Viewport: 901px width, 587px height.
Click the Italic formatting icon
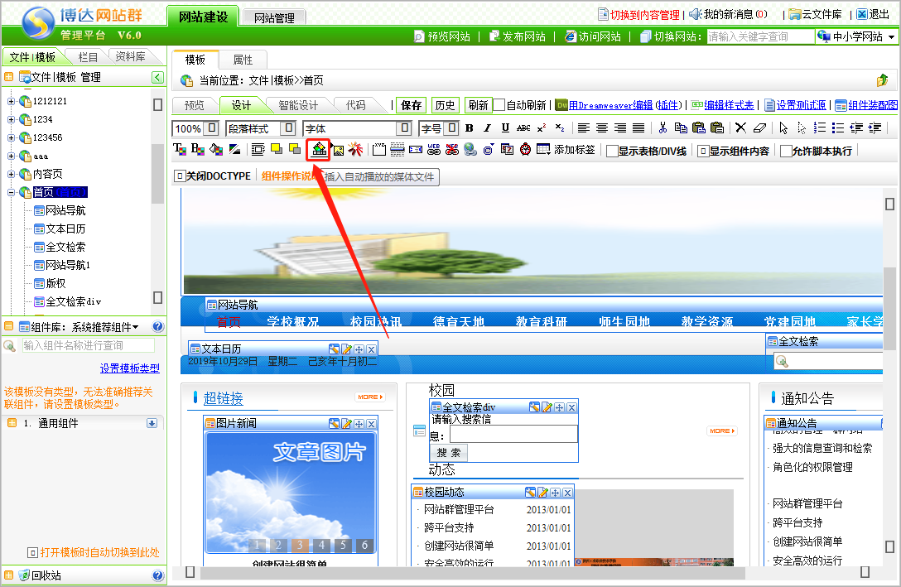[x=487, y=128]
